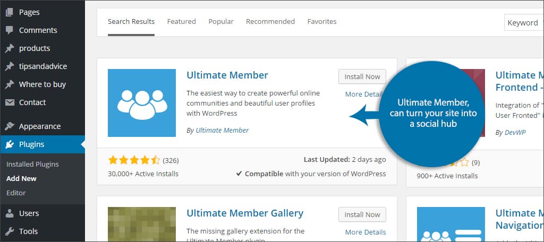Open the Keyword search type dropdown
Viewport: 544px width, 242px height.
point(524,23)
